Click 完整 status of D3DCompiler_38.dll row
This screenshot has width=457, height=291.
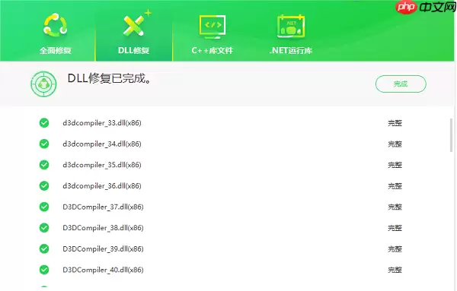tap(395, 228)
